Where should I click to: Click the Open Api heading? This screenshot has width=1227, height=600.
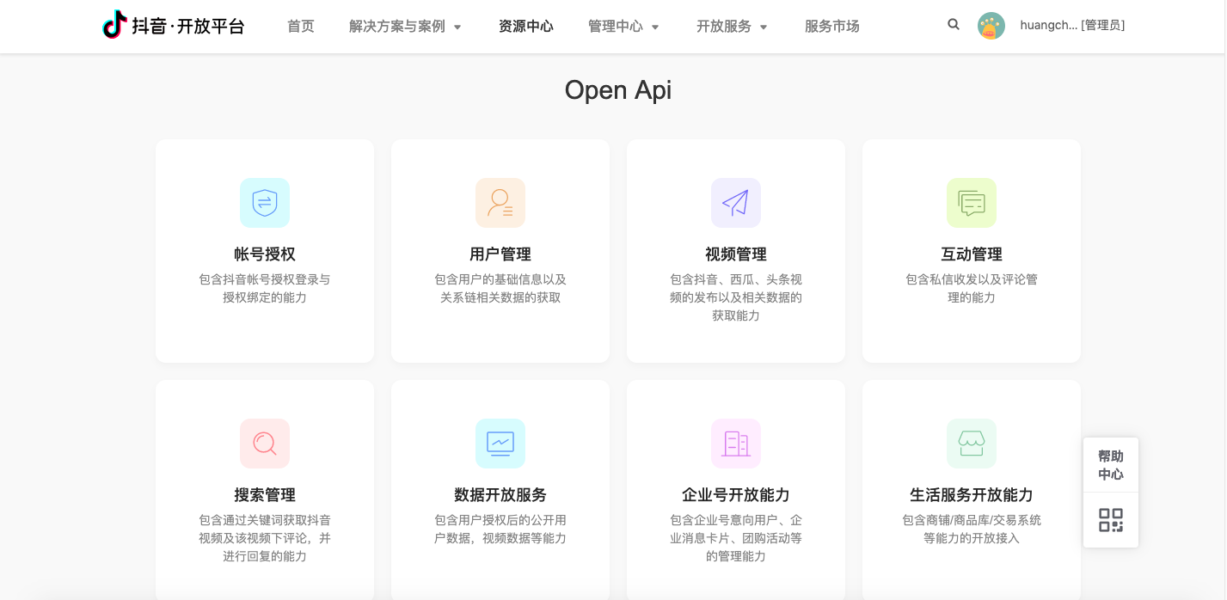tap(618, 90)
